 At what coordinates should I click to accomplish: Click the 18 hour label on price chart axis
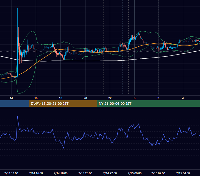click(x=61, y=98)
